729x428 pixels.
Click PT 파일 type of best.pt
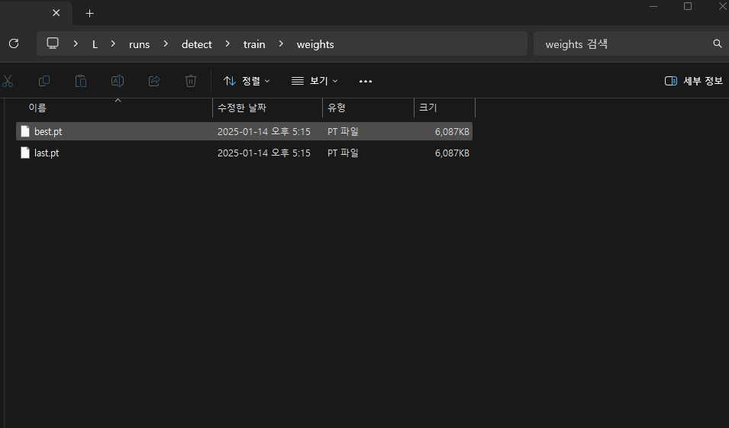pyautogui.click(x=343, y=131)
